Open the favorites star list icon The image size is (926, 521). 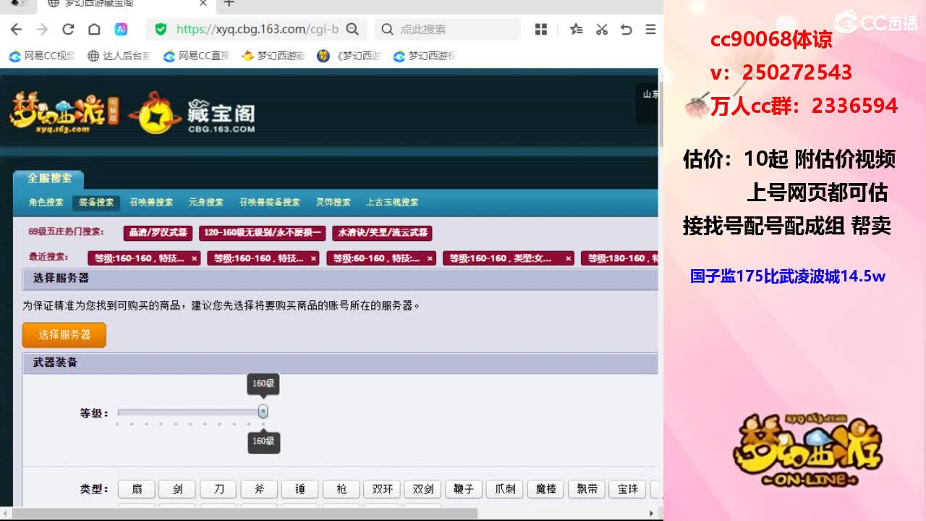pos(576,29)
